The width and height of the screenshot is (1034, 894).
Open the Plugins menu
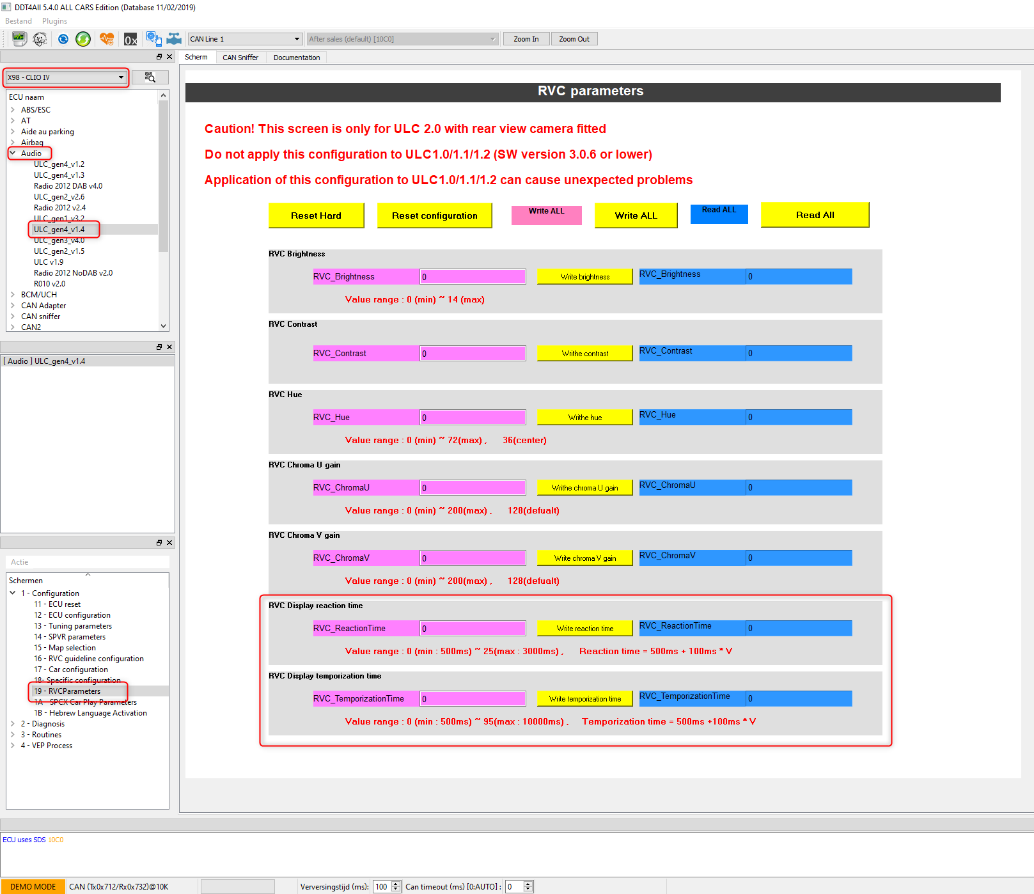click(54, 21)
